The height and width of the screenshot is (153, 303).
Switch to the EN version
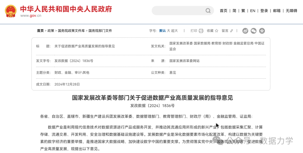(x=252, y=11)
